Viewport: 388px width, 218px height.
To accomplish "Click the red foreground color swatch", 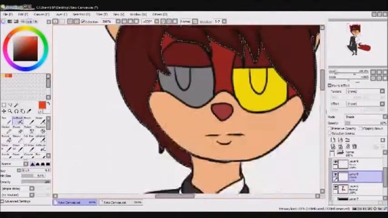I will 42,105.
